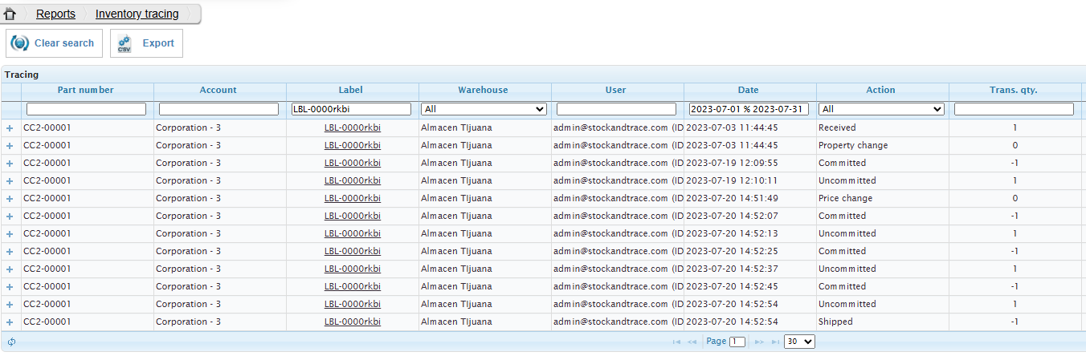
Task: Select date cell 2023-07-20 14:52:45
Action: (x=750, y=286)
